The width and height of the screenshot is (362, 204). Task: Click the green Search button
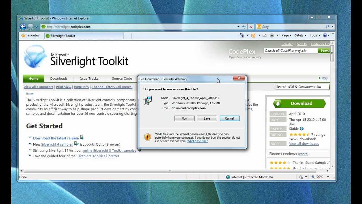(x=324, y=51)
